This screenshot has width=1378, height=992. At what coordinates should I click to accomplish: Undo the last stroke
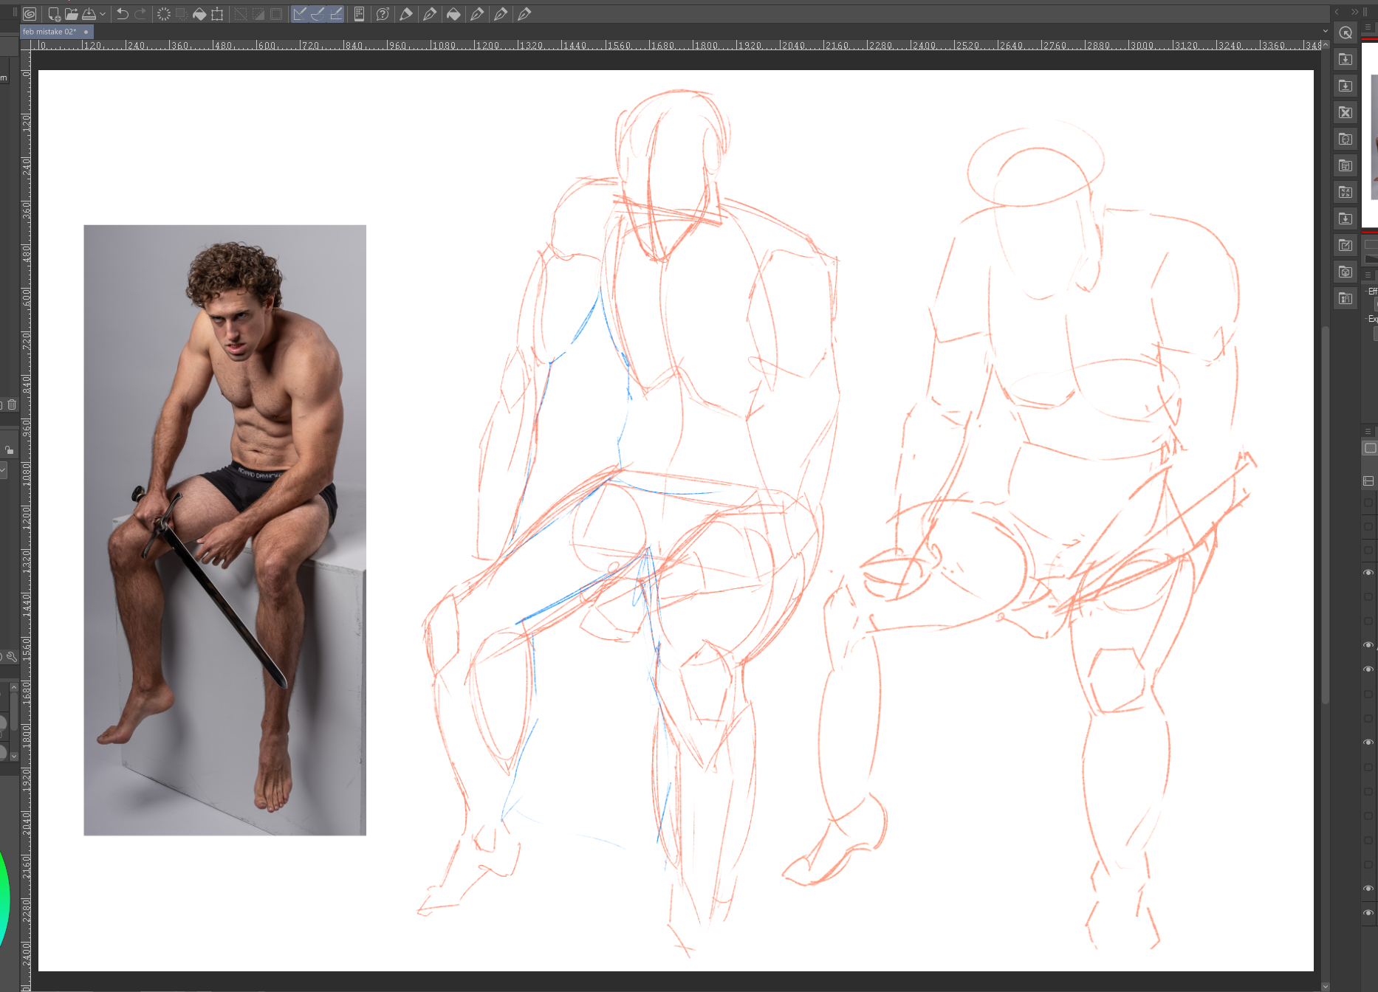pyautogui.click(x=123, y=14)
